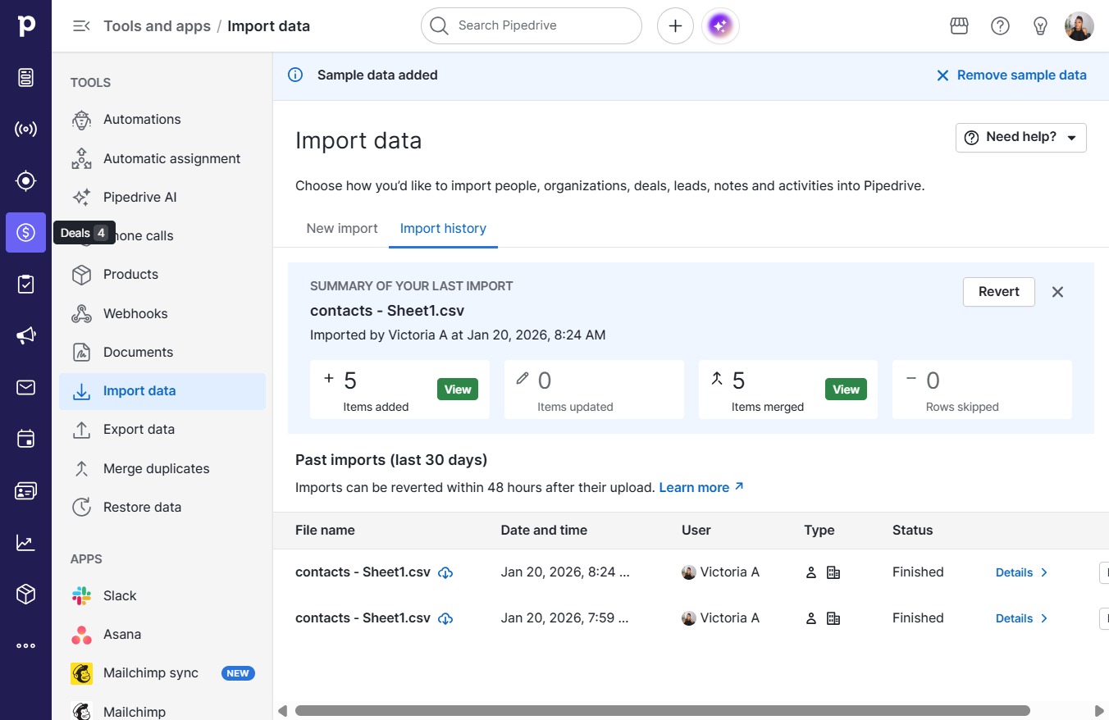Open the user profile avatar menu
The width and height of the screenshot is (1109, 720).
pyautogui.click(x=1079, y=26)
